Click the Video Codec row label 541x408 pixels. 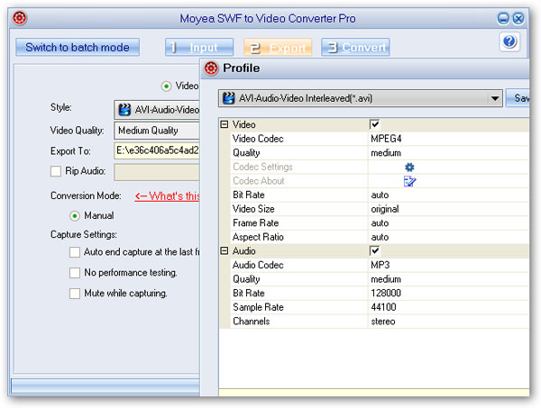258,139
